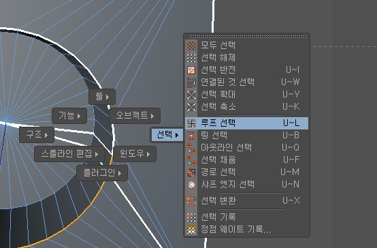Click the U~X shortcut text
This screenshot has width=377, height=248.
coord(291,200)
